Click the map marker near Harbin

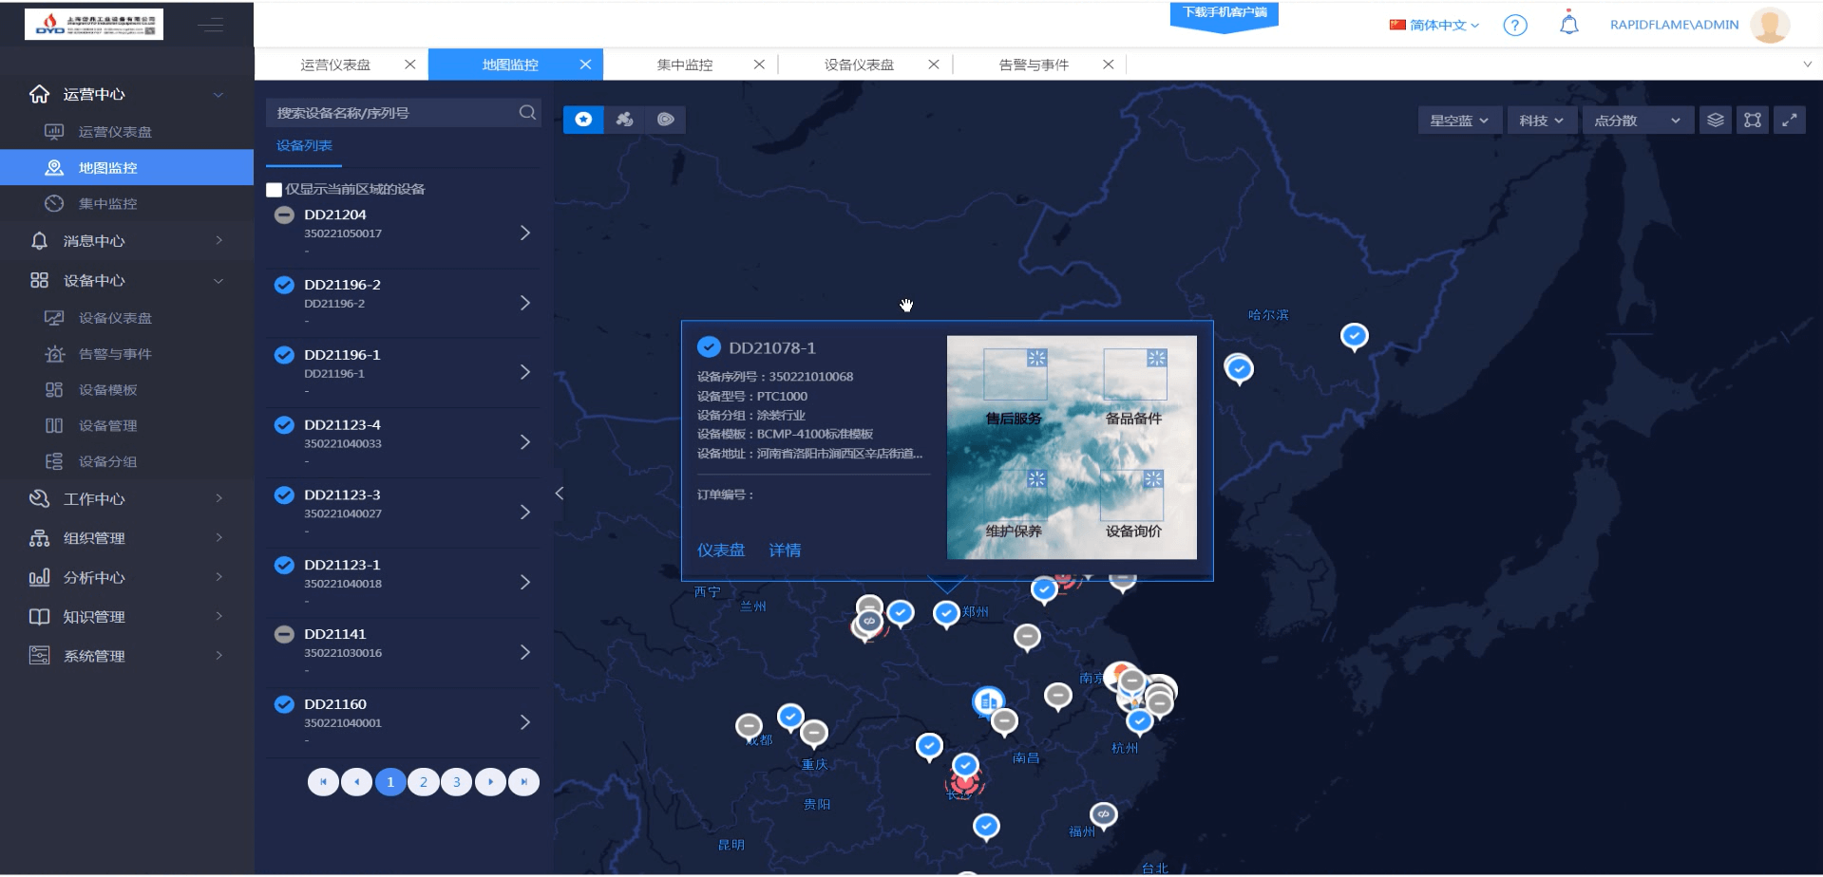tap(1239, 367)
